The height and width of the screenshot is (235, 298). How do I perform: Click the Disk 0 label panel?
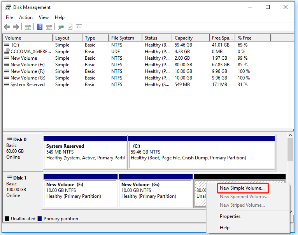click(23, 152)
